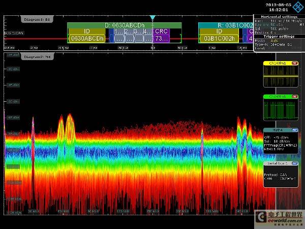Image resolution: width=305 pixels, height=229 pixels.
Task: Open the Ch2Wfm1 green waveform thumbnail
Action: (281, 109)
